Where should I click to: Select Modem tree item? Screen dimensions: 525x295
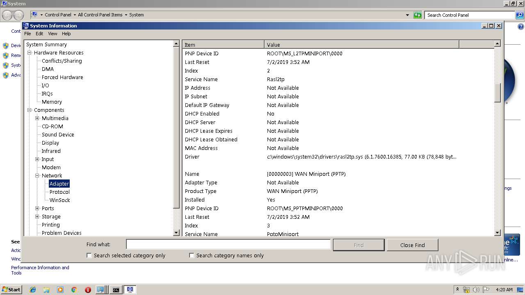coord(51,168)
